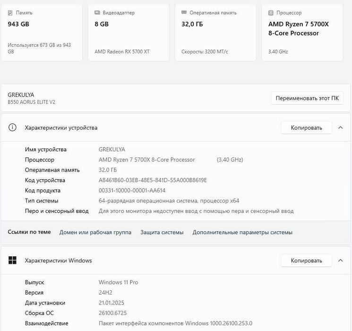Viewport: 352px width, 331px height.
Task: Select device ID A8461B60-03EB-48E5-841D-55A000B8619E
Action: click(x=153, y=180)
